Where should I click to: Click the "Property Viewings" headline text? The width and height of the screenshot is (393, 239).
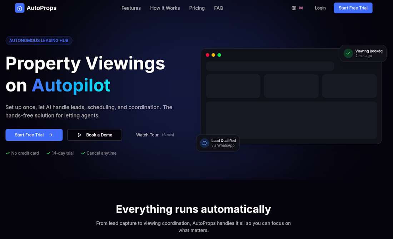tap(85, 63)
